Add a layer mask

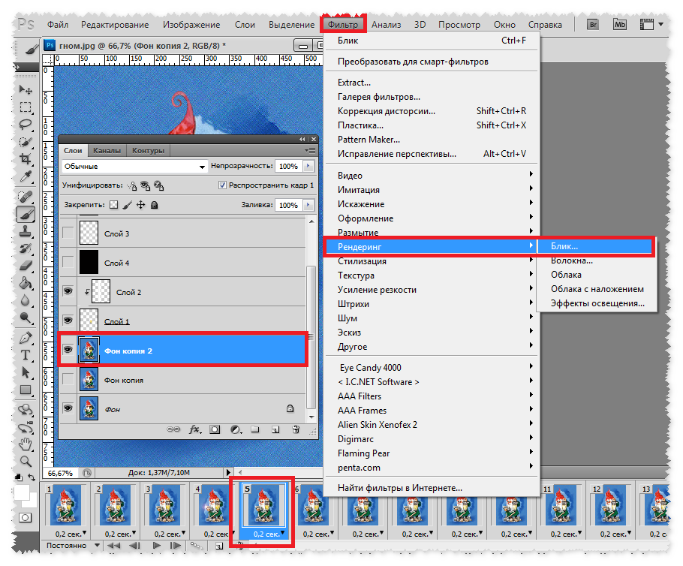tap(215, 429)
